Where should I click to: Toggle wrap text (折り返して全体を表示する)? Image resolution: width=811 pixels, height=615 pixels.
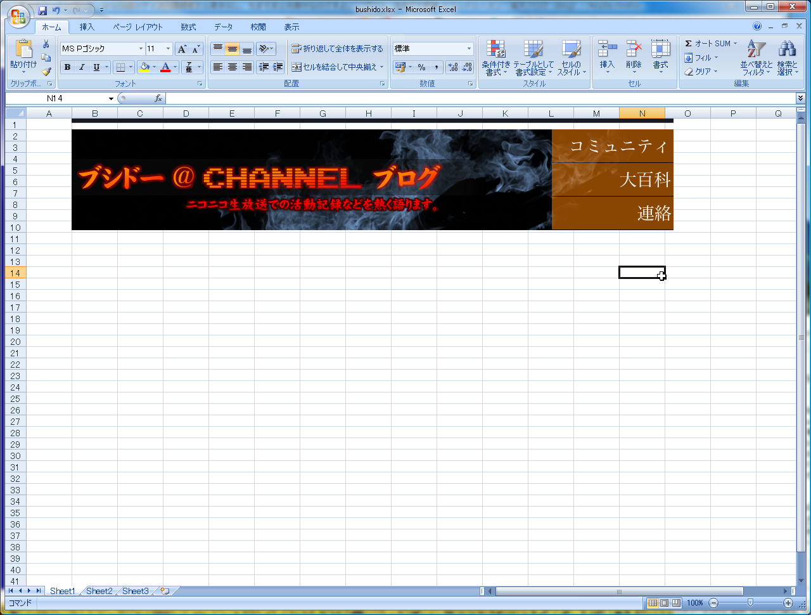point(337,49)
